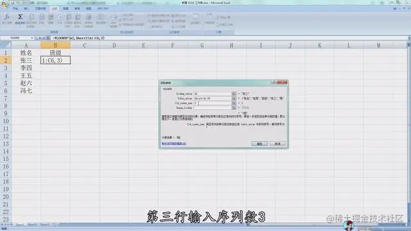Click the Lookup_value input field
411x231 pixels.
(213, 94)
